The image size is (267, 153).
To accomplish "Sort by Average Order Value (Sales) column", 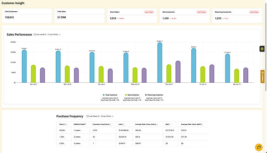I will coord(146,124).
